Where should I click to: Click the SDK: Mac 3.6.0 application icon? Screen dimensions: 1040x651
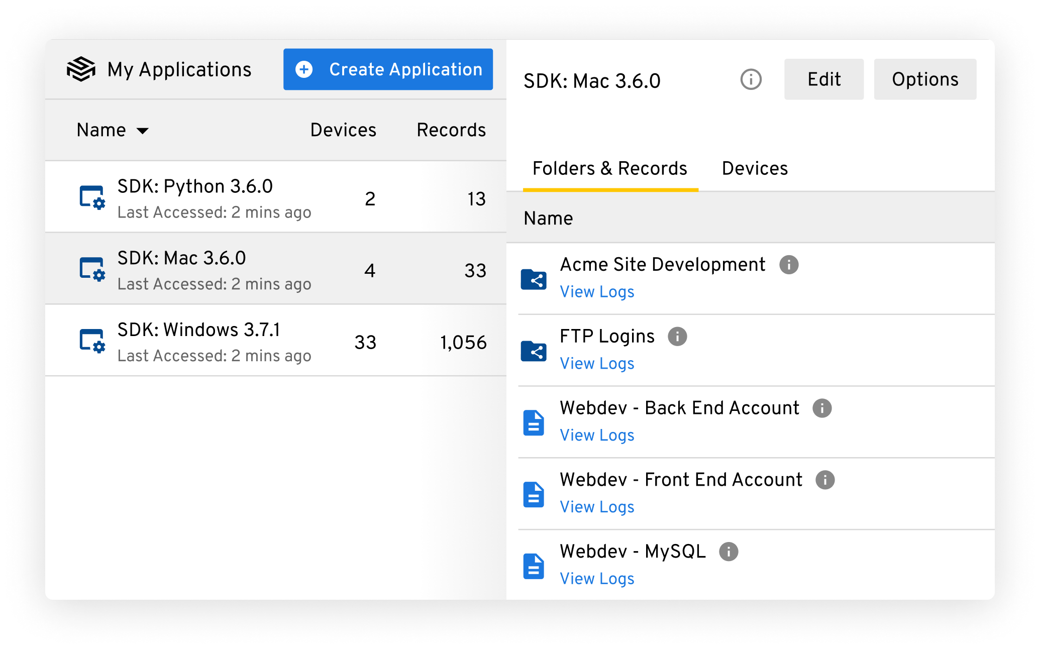90,271
